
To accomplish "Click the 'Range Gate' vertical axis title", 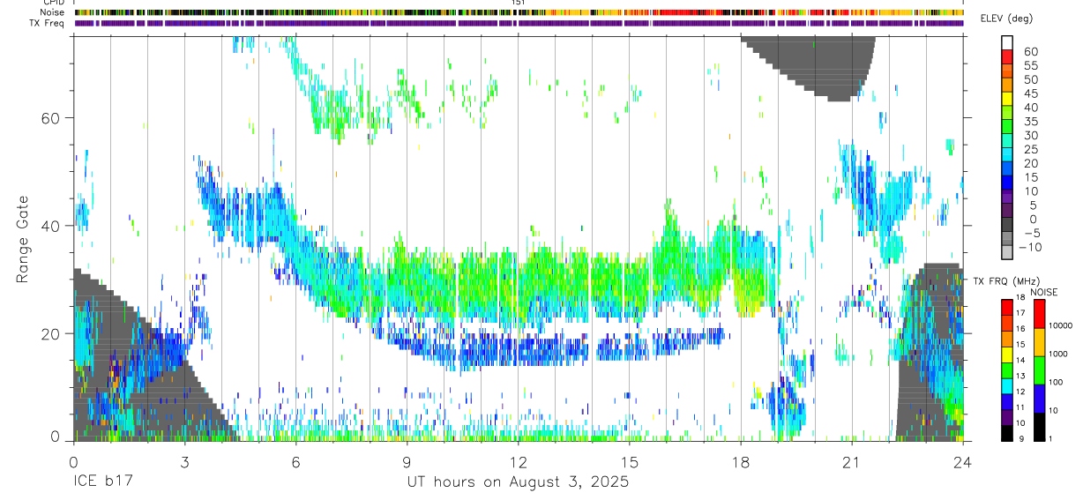I will click(21, 238).
